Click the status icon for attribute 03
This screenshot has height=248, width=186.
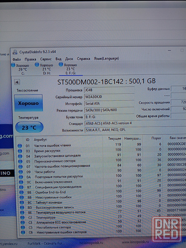pyautogui.click(x=20, y=151)
